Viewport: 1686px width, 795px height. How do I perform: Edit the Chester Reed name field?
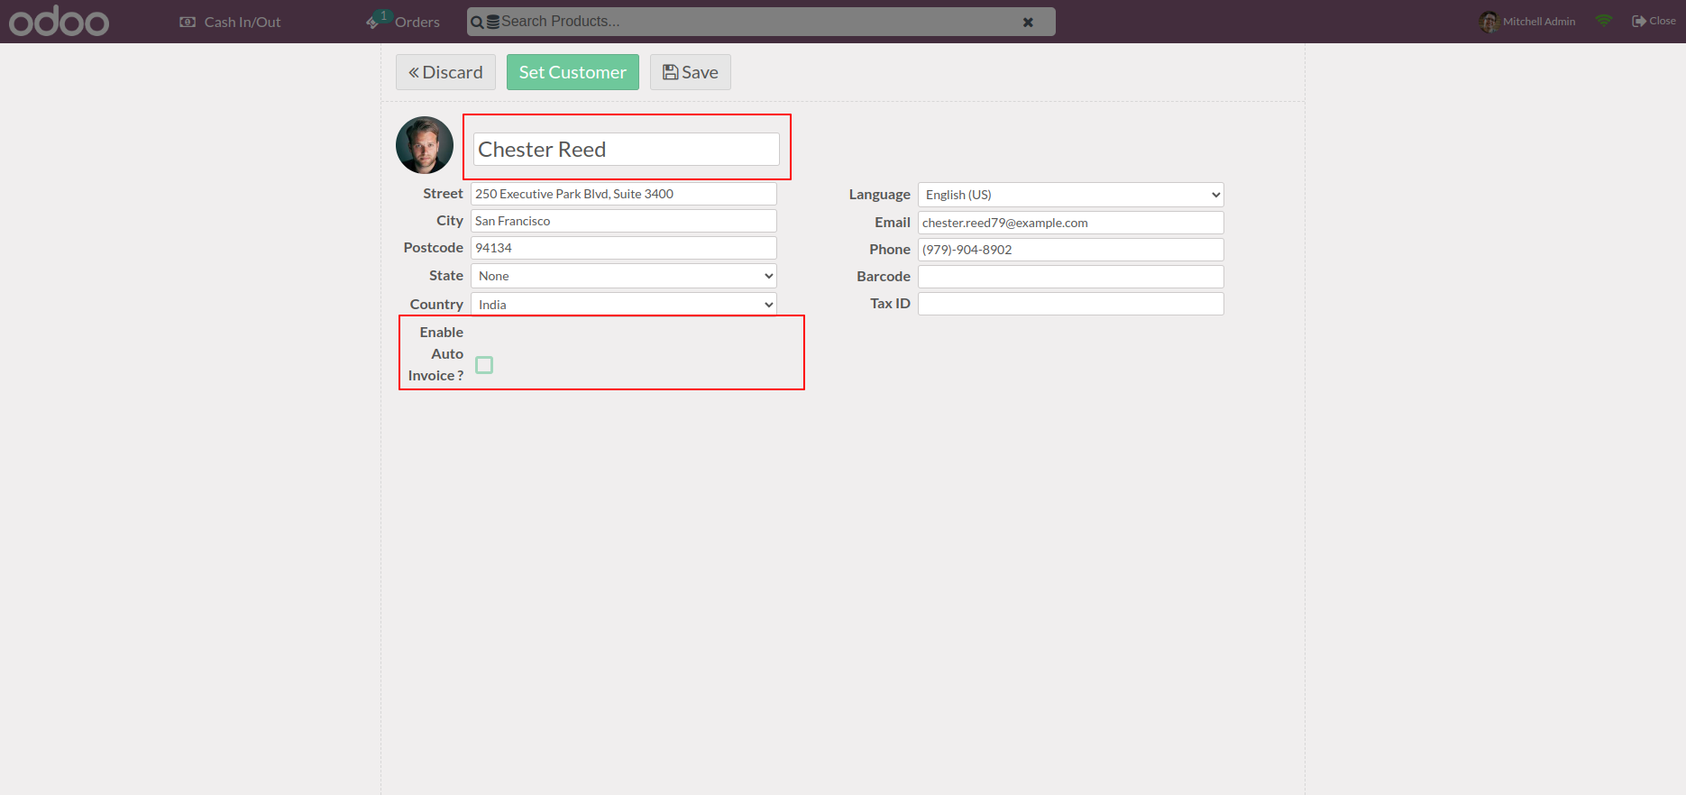(627, 150)
